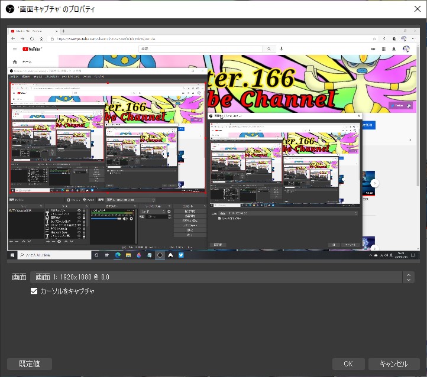Open the 画面 display selection dropdown
Image resolution: width=427 pixels, height=377 pixels.
tap(222, 277)
